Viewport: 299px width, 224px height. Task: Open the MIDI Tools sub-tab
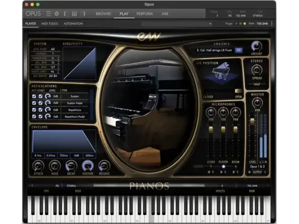tap(49, 23)
